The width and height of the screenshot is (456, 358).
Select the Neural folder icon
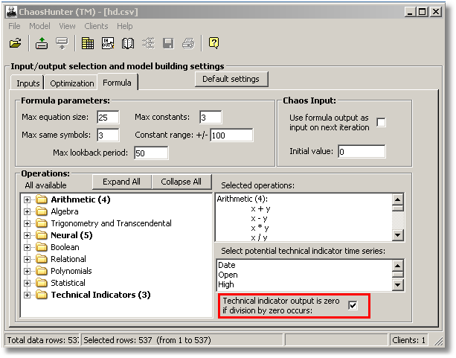tap(42, 235)
